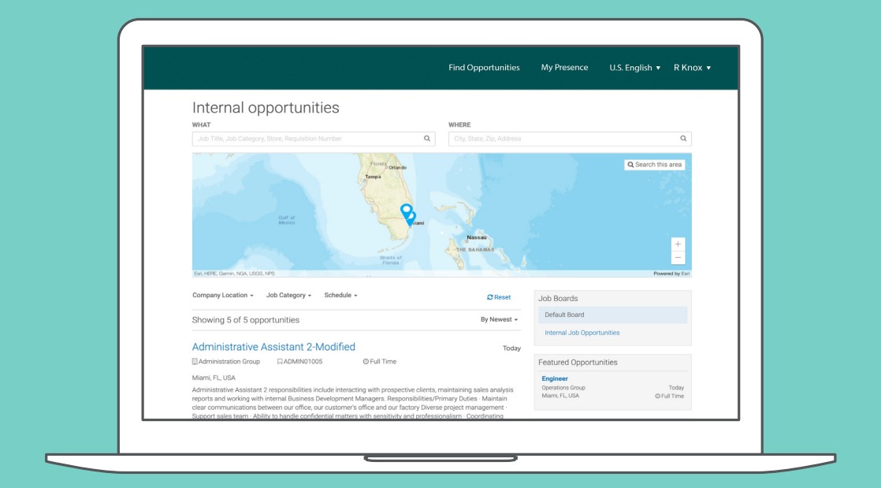Open the Administrative Assistant 2-Modified job listing
Viewport: 881px width, 488px height.
coord(273,347)
